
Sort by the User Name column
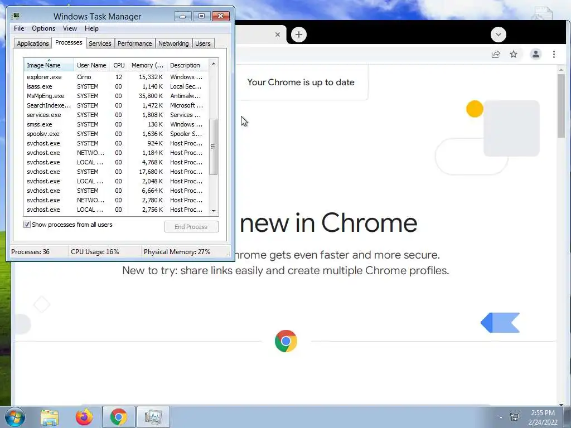pos(91,65)
